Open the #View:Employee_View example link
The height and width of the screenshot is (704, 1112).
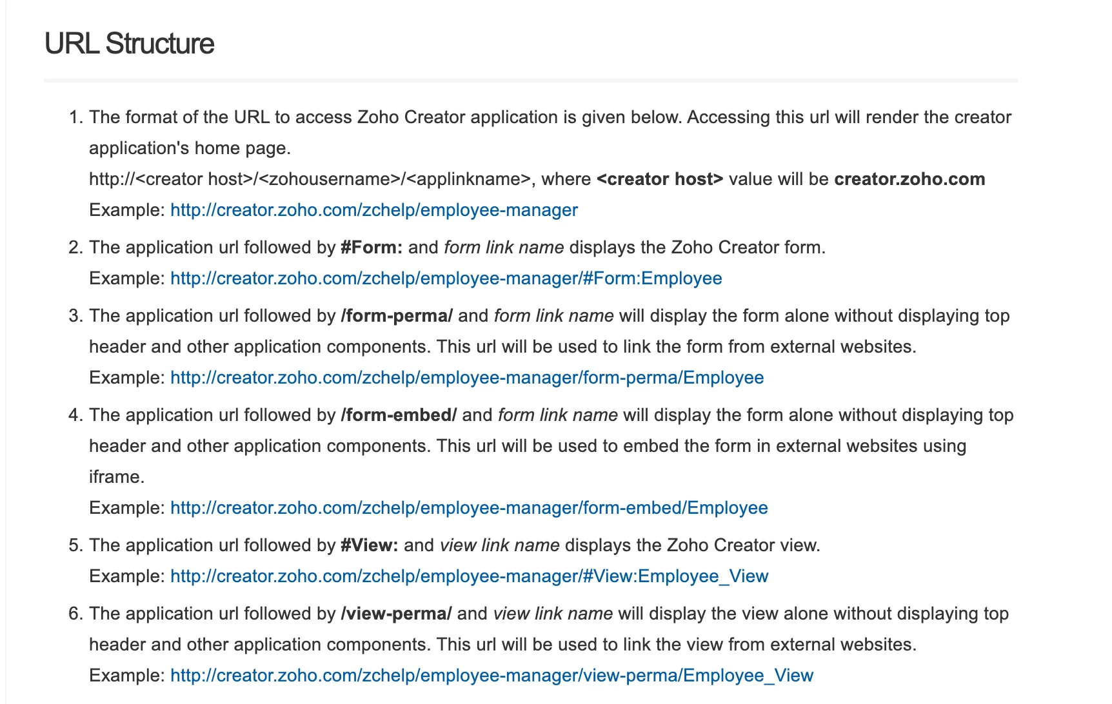click(x=470, y=576)
